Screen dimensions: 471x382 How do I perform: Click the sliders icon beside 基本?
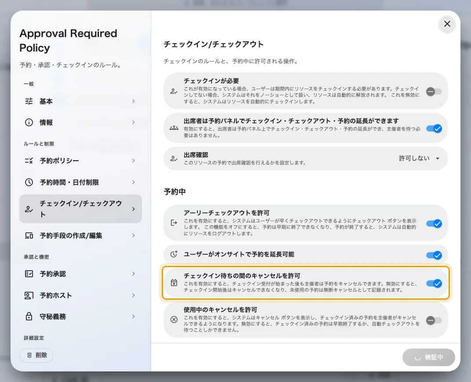[29, 101]
